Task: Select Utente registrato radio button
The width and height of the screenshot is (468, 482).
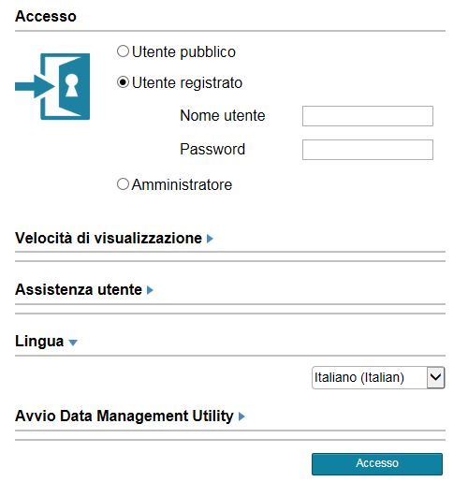Action: pos(123,82)
